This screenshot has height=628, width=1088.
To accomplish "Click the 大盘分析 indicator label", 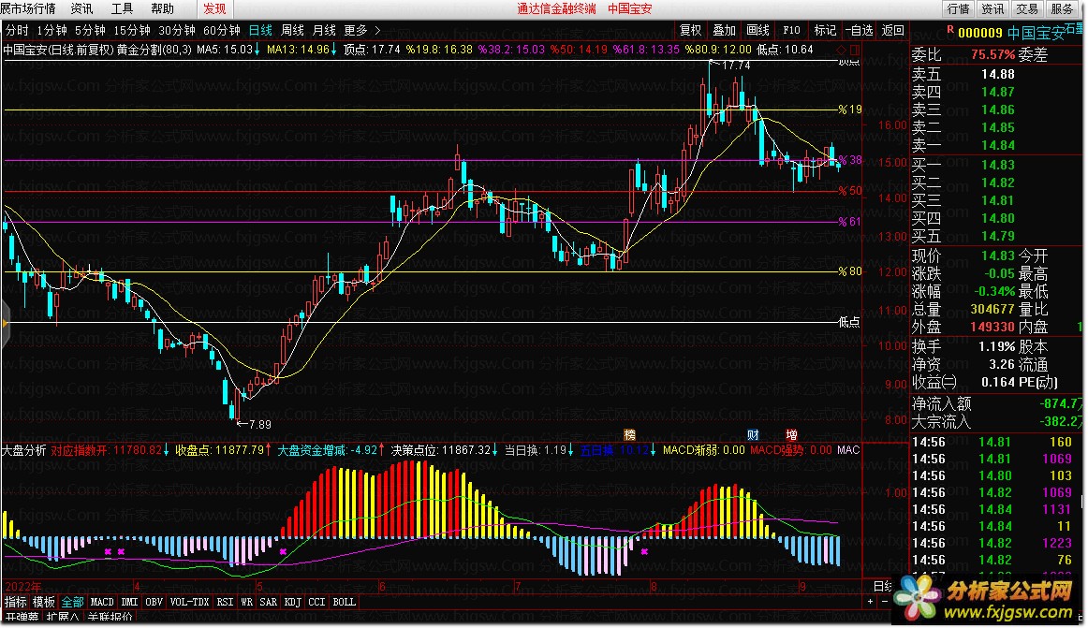I will pos(23,449).
